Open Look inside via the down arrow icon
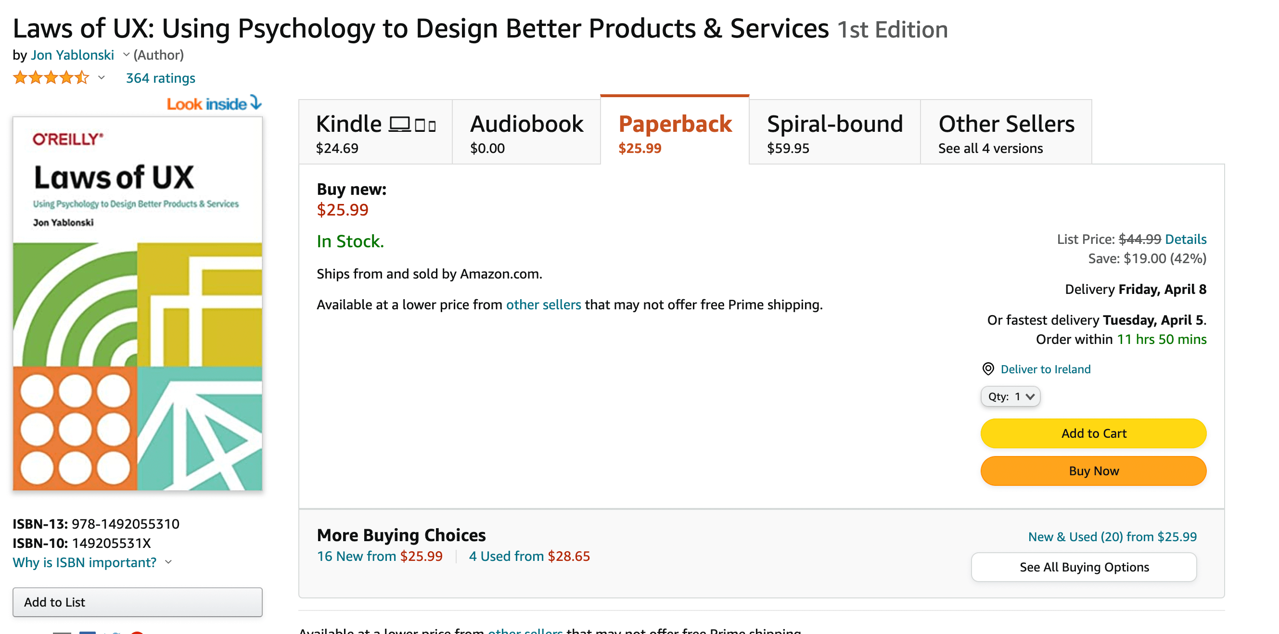Image resolution: width=1279 pixels, height=634 pixels. (x=255, y=103)
